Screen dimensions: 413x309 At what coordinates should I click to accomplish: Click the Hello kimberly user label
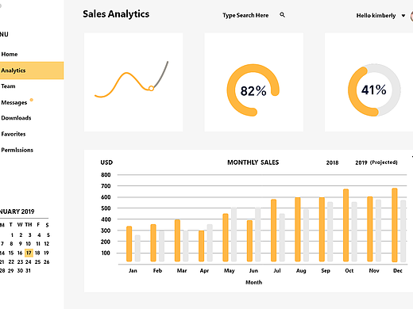click(376, 16)
